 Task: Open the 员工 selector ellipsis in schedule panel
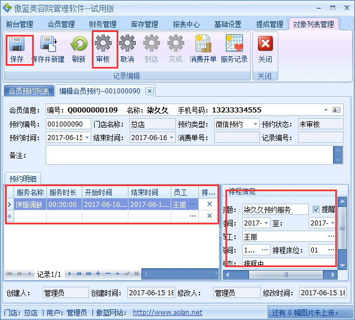pyautogui.click(x=331, y=236)
